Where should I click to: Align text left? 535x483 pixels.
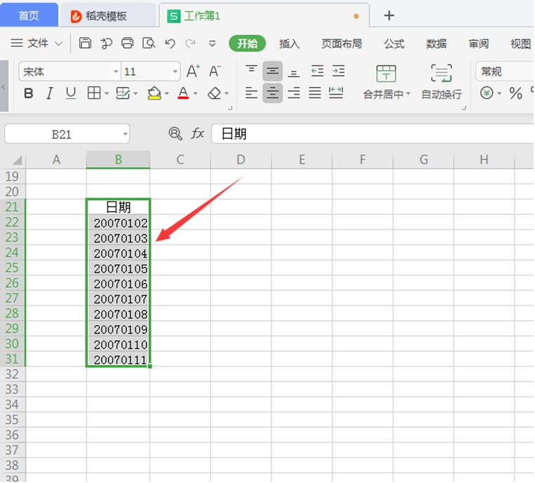[252, 93]
